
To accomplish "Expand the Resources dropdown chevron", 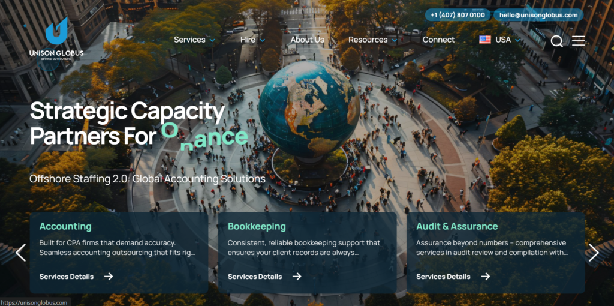I will click(394, 40).
